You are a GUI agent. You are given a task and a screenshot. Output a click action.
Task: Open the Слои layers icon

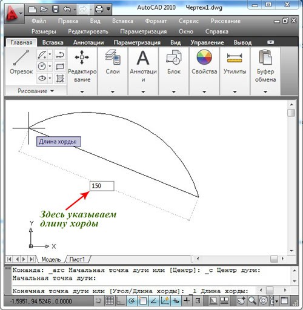(113, 58)
